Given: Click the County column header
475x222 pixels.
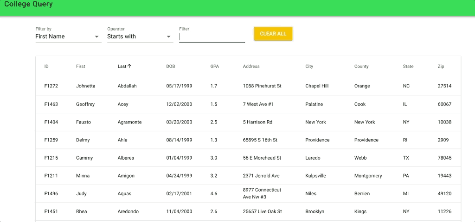Looking at the screenshot, I should 361,67.
